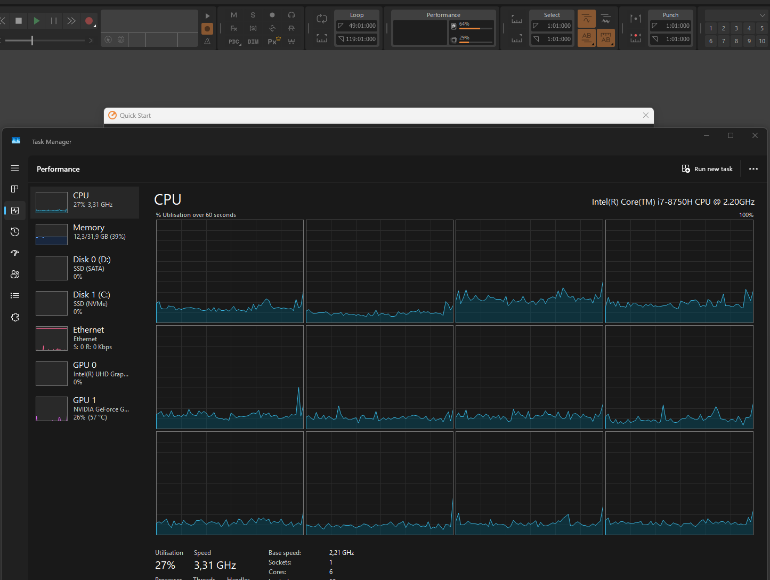Select GPU 0 Intel UHD Graphics entry

(85, 374)
